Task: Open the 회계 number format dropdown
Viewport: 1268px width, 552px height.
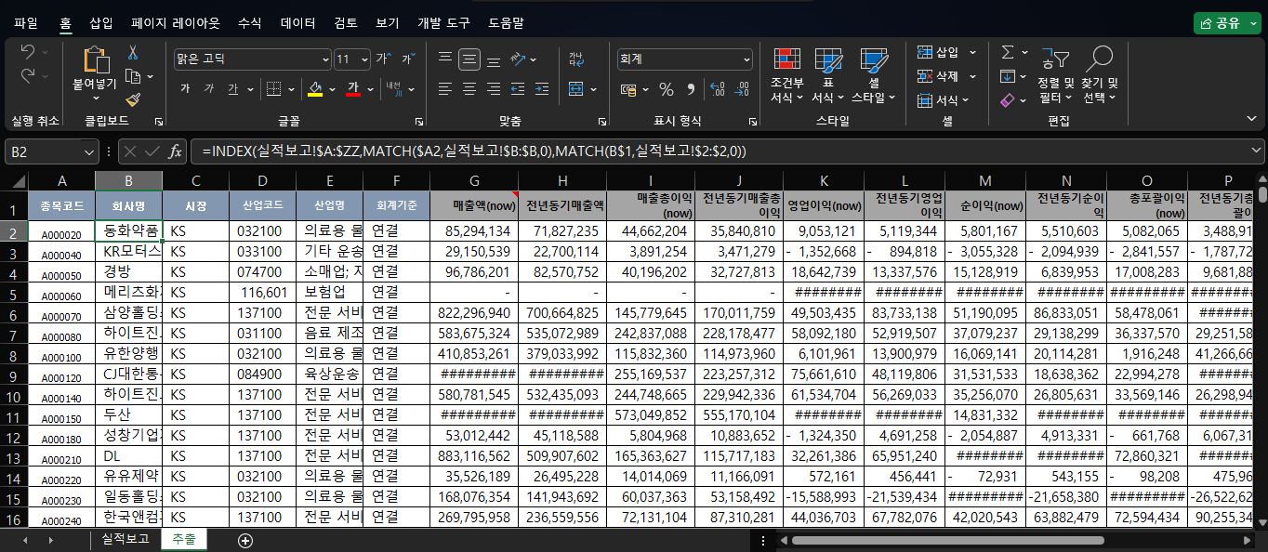Action: pos(746,59)
